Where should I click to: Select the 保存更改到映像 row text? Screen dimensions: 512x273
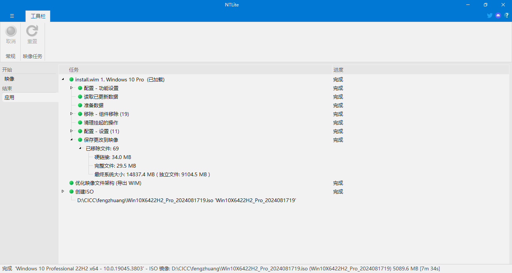coord(101,140)
